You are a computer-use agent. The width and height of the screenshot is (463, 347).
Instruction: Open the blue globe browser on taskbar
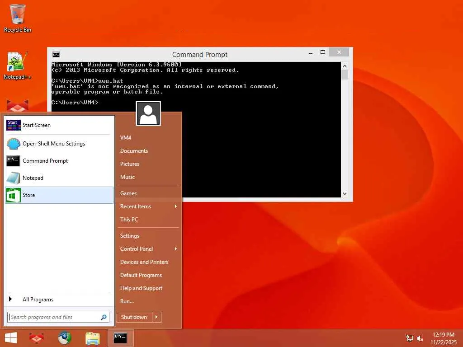[x=65, y=338]
